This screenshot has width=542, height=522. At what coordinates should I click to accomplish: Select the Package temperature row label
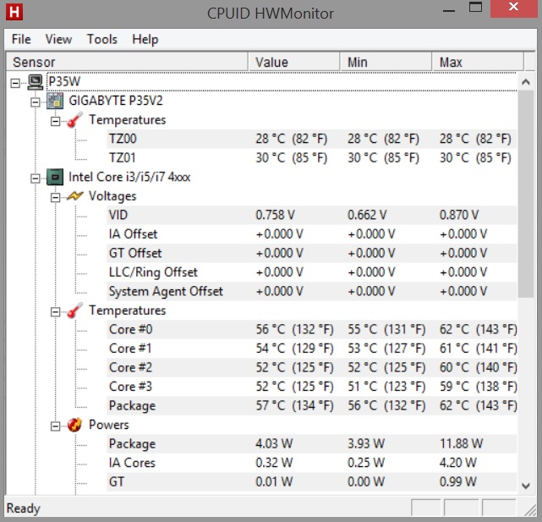tap(132, 406)
